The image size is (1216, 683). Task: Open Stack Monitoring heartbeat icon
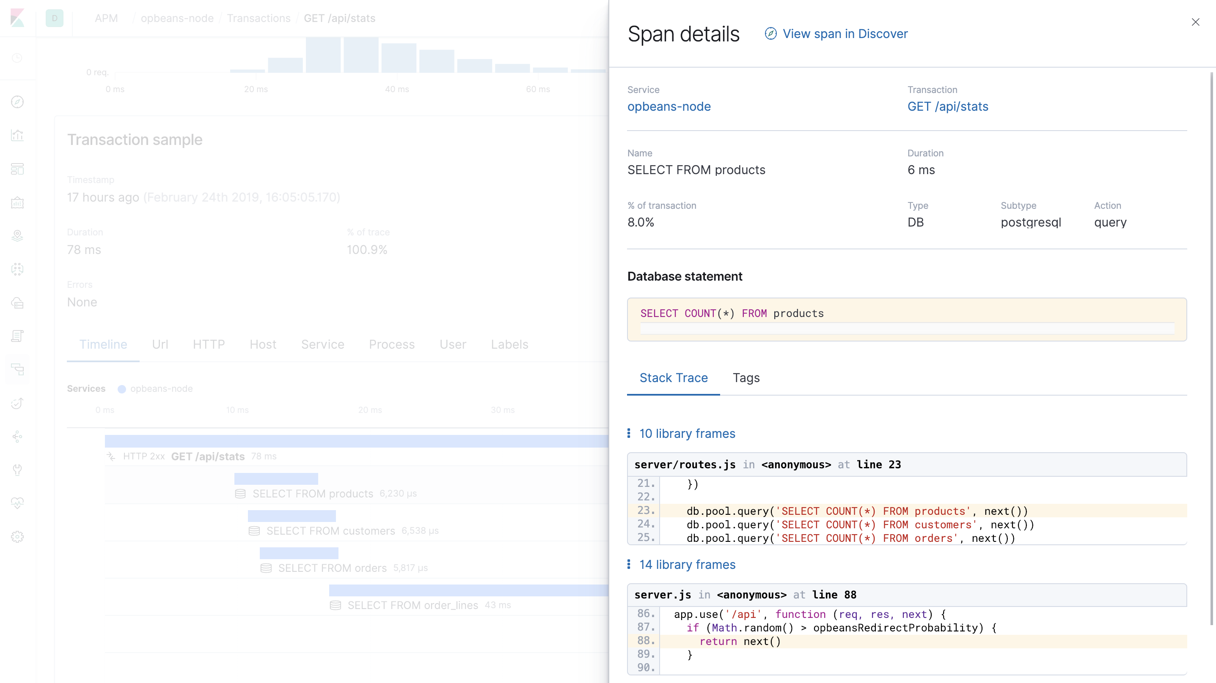(17, 503)
